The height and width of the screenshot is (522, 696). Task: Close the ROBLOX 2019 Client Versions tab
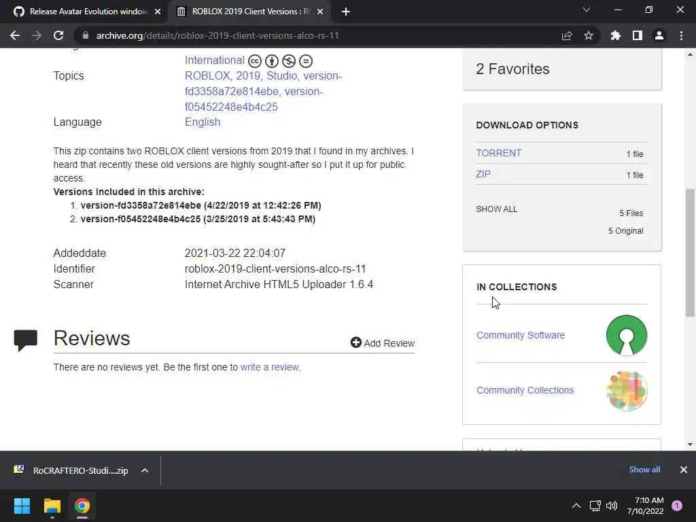[320, 12]
